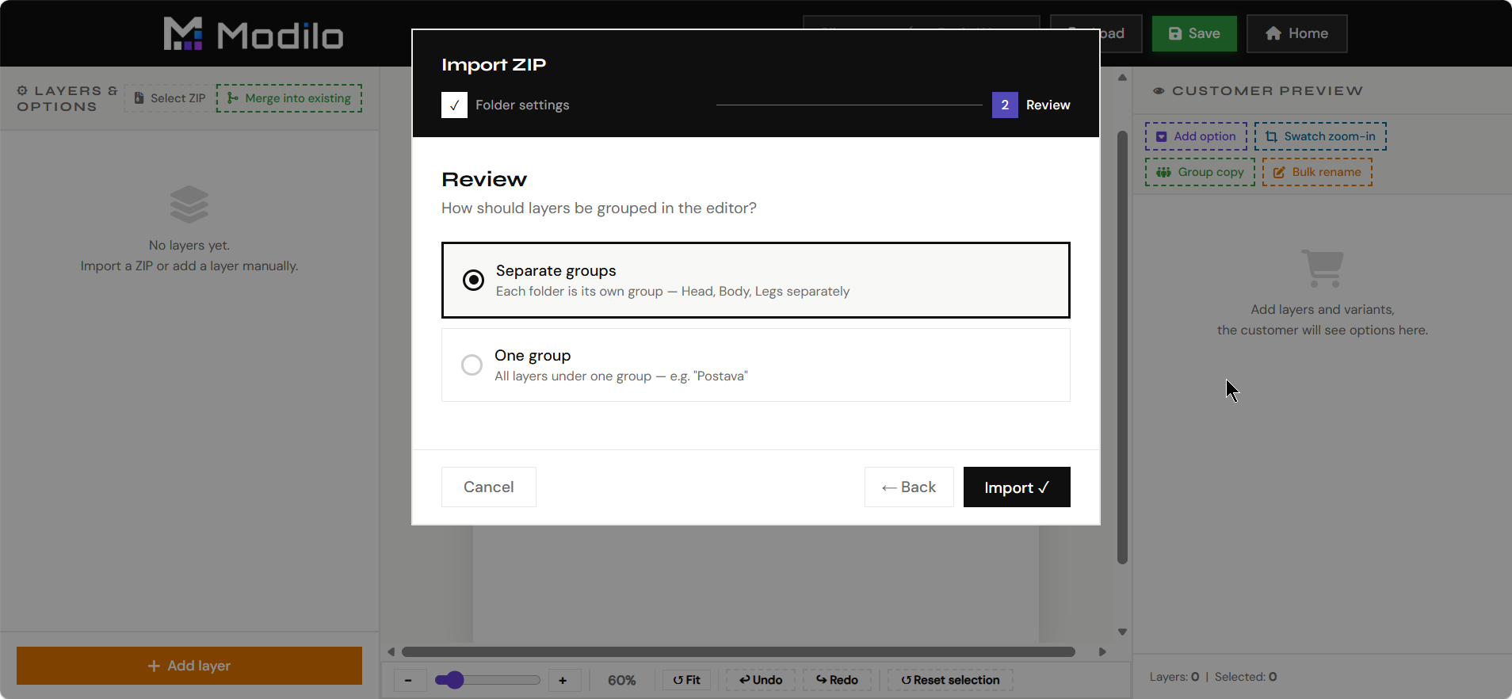This screenshot has height=699, width=1512.
Task: Click the Modilo logo
Action: tap(254, 34)
